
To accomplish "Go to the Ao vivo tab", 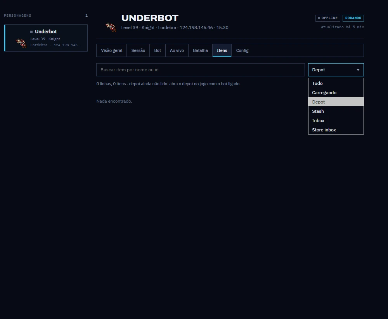I will tap(177, 50).
